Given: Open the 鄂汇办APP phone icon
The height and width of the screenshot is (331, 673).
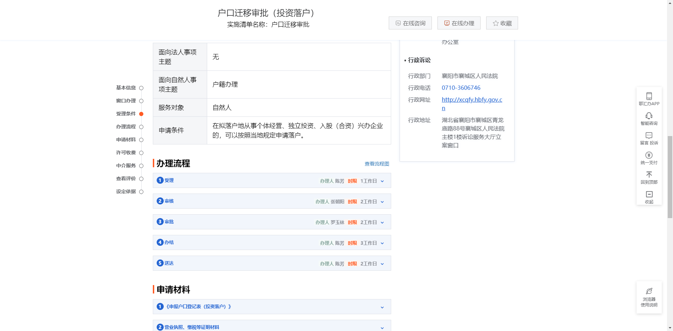Looking at the screenshot, I should pos(649,96).
